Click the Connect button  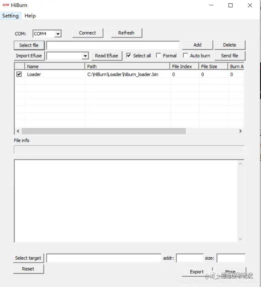coord(88,33)
